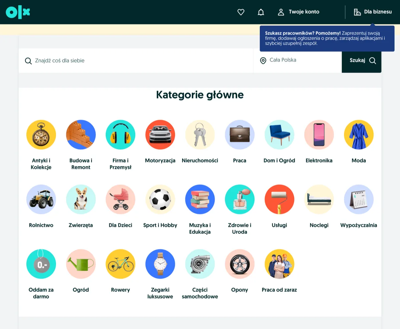Image resolution: width=400 pixels, height=329 pixels.
Task: Open the Motoryzacja car category
Action: click(x=160, y=135)
